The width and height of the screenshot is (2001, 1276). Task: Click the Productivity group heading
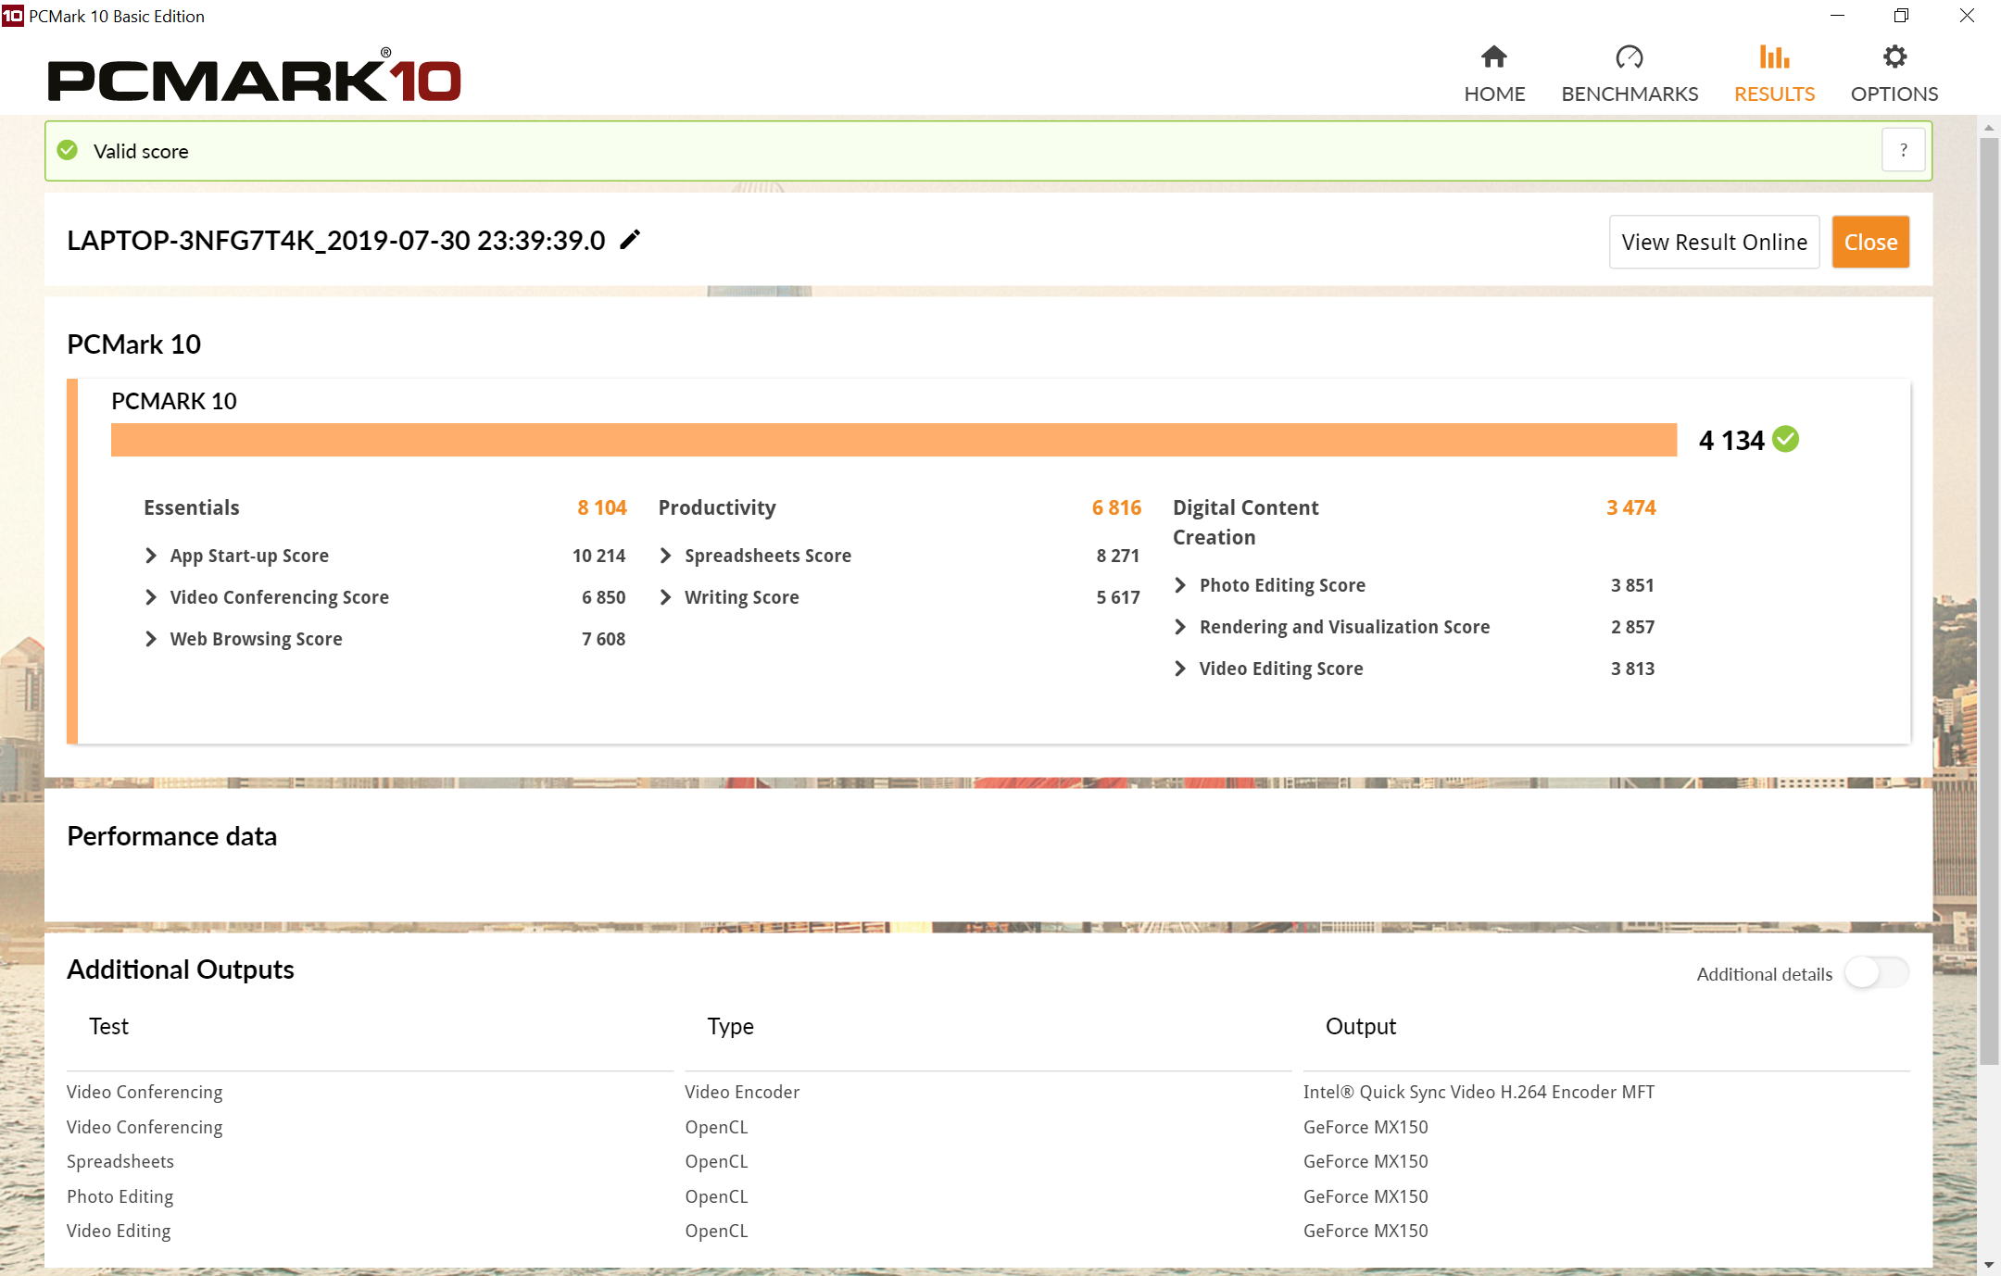pyautogui.click(x=717, y=507)
